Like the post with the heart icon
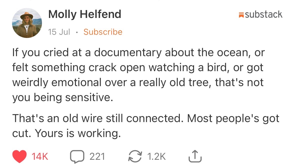The image size is (290, 168). pyautogui.click(x=19, y=156)
